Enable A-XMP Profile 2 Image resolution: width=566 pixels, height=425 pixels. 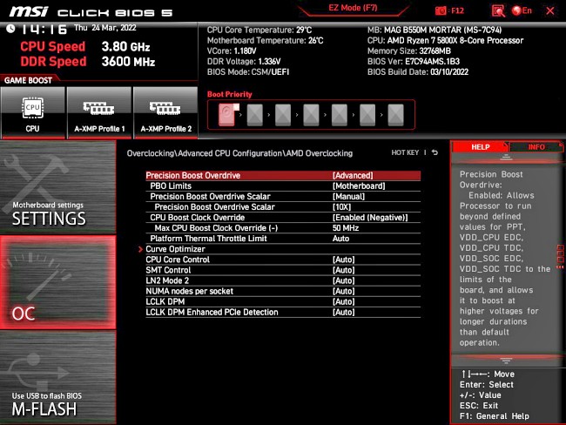coord(165,112)
